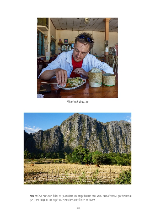Click the bold 'Max et Cha:' name
The height and width of the screenshot is (217, 155).
click(x=36, y=196)
